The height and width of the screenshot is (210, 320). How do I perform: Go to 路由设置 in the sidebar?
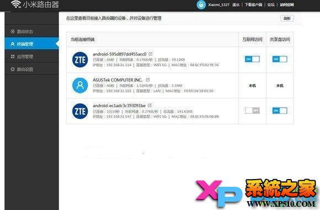pos(31,69)
